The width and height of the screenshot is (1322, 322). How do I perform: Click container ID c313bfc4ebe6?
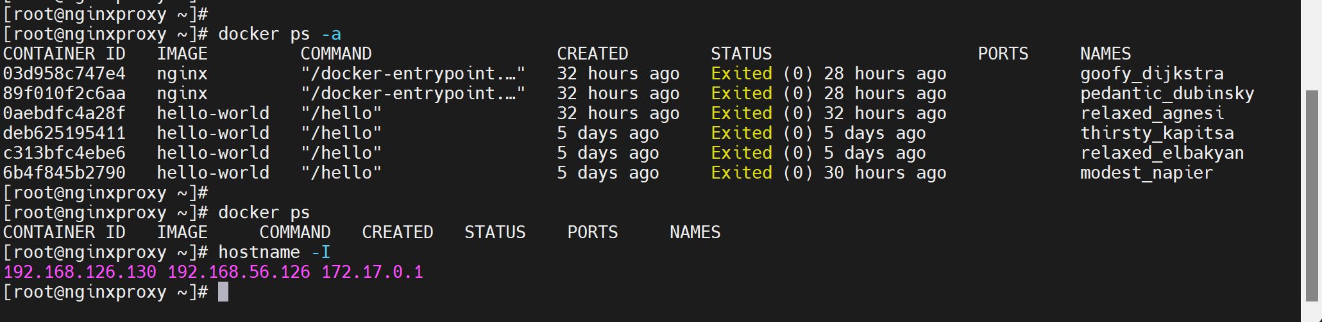click(x=64, y=153)
